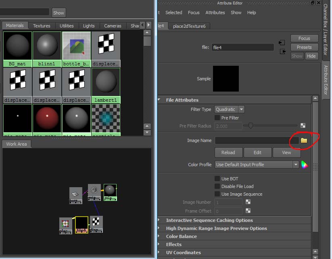Click the Focus button near Presets

click(x=304, y=38)
